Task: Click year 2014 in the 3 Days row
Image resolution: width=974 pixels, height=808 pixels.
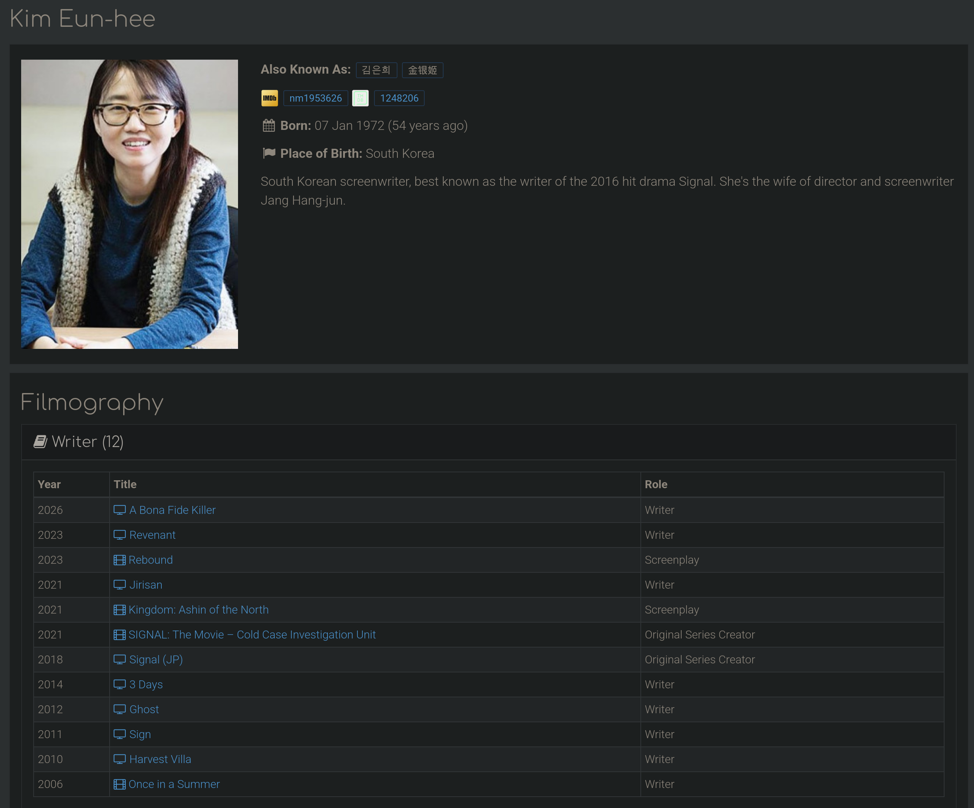Action: pos(50,685)
